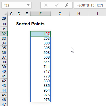Select the cell with value 305

coord(40,48)
